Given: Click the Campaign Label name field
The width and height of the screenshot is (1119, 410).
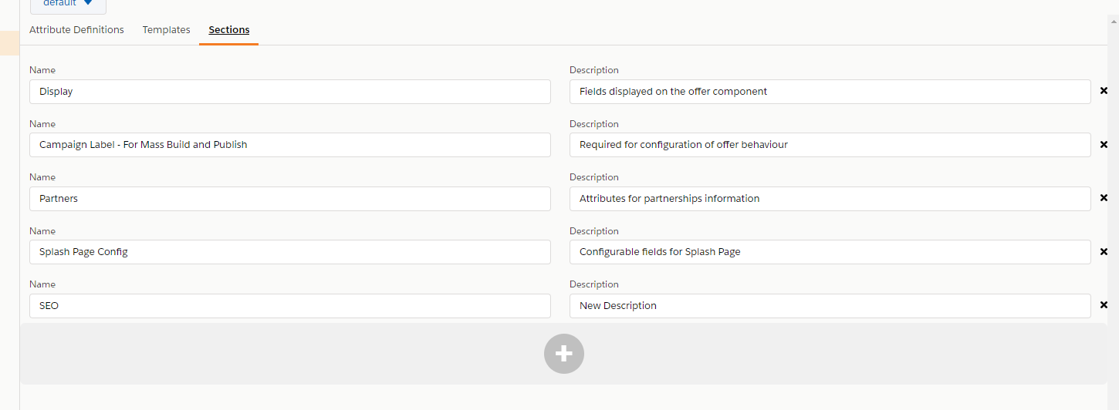Looking at the screenshot, I should point(290,145).
